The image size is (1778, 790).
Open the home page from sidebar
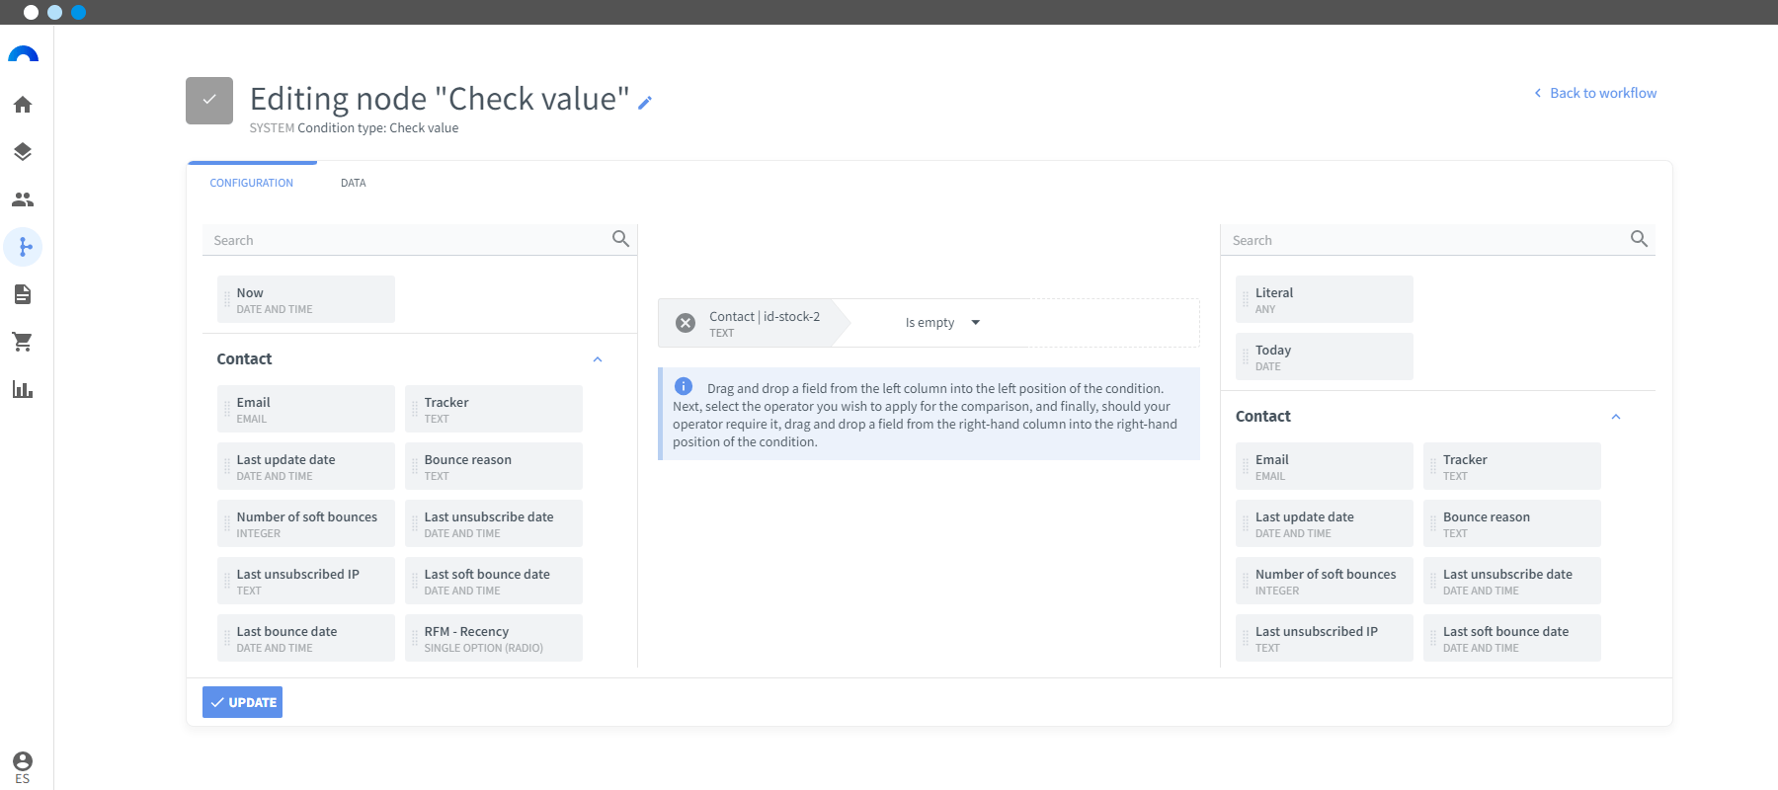(23, 105)
